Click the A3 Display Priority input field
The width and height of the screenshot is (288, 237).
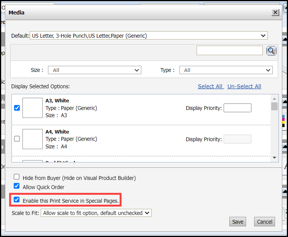click(237, 108)
